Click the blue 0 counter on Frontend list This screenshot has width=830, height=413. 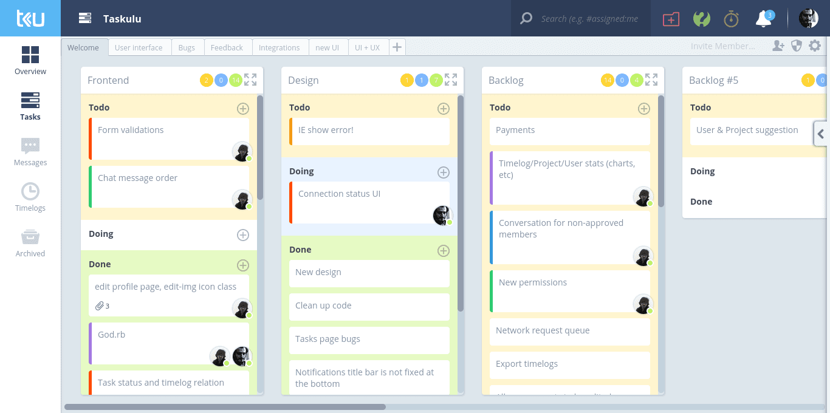coord(221,80)
